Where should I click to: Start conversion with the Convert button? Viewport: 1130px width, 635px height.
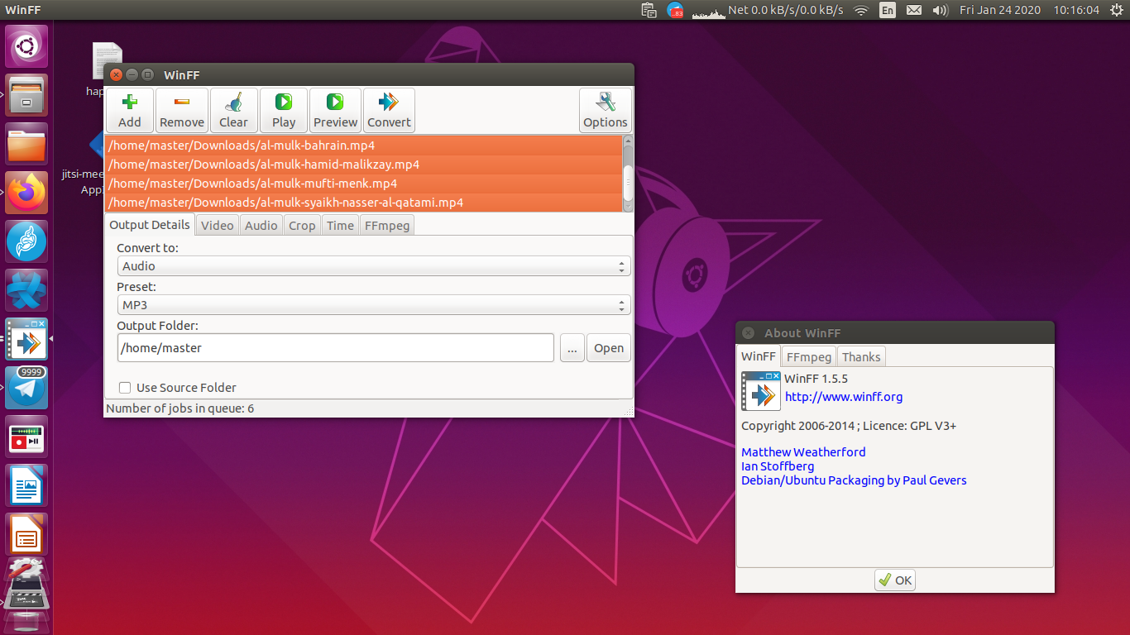pos(389,110)
